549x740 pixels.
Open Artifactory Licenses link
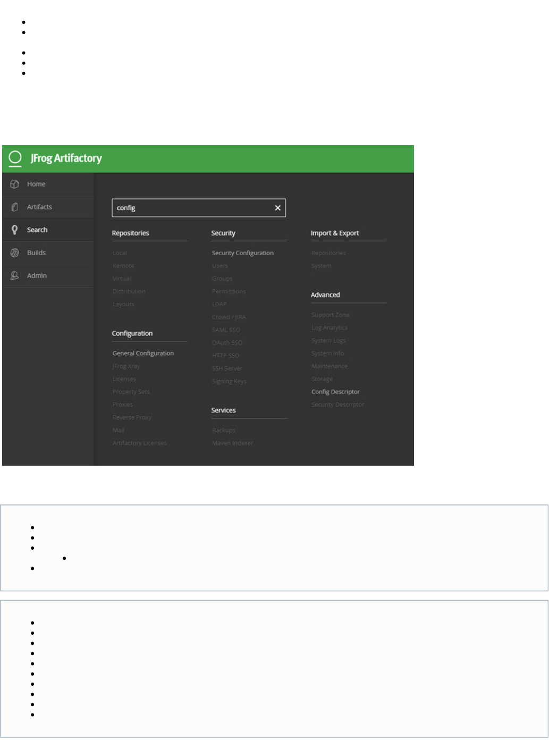139,443
